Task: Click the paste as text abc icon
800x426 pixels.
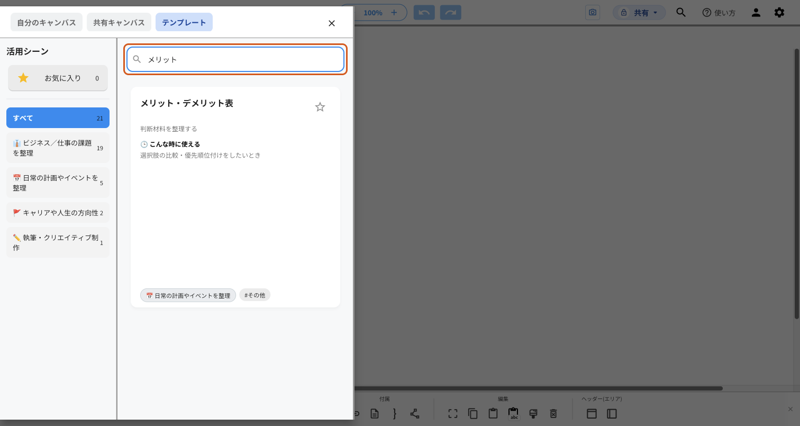Action: (513, 414)
